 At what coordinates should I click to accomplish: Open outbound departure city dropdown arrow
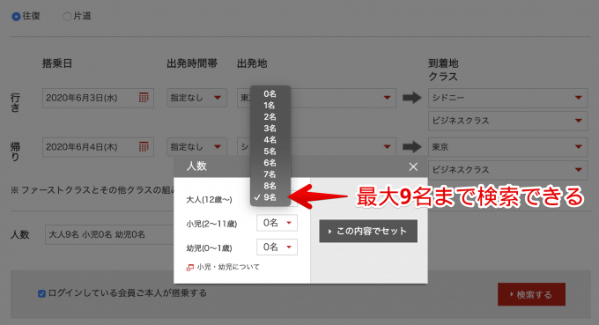[387, 98]
